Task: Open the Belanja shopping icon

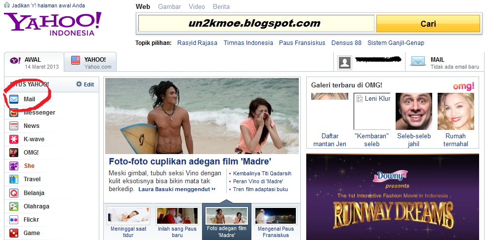Action: point(14,193)
